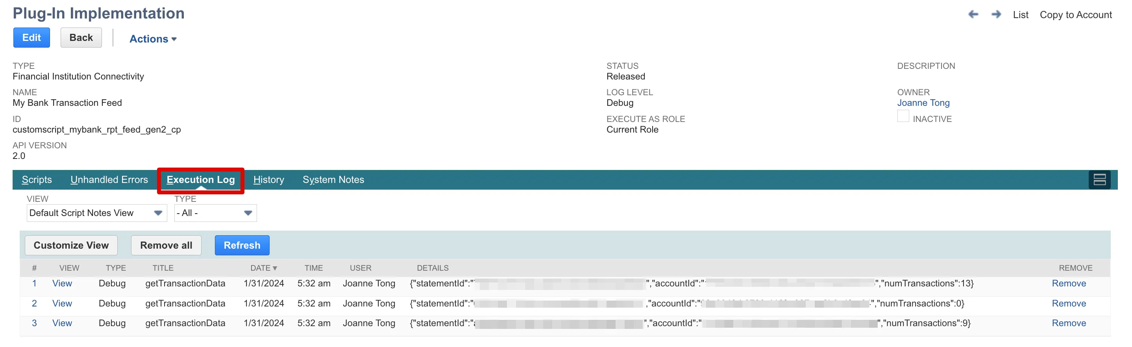Click the Edit button

[x=31, y=38]
